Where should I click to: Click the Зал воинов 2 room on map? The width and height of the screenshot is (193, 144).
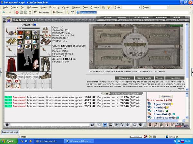[x=160, y=58]
